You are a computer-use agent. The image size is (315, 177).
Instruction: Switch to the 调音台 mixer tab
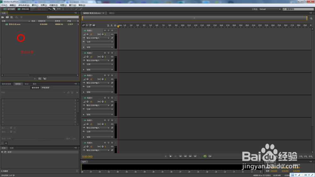[x=112, y=13]
